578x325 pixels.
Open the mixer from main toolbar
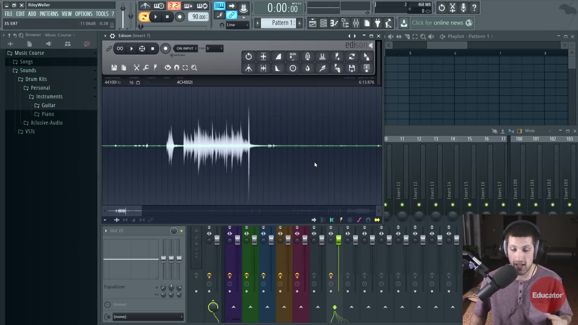tap(356, 23)
